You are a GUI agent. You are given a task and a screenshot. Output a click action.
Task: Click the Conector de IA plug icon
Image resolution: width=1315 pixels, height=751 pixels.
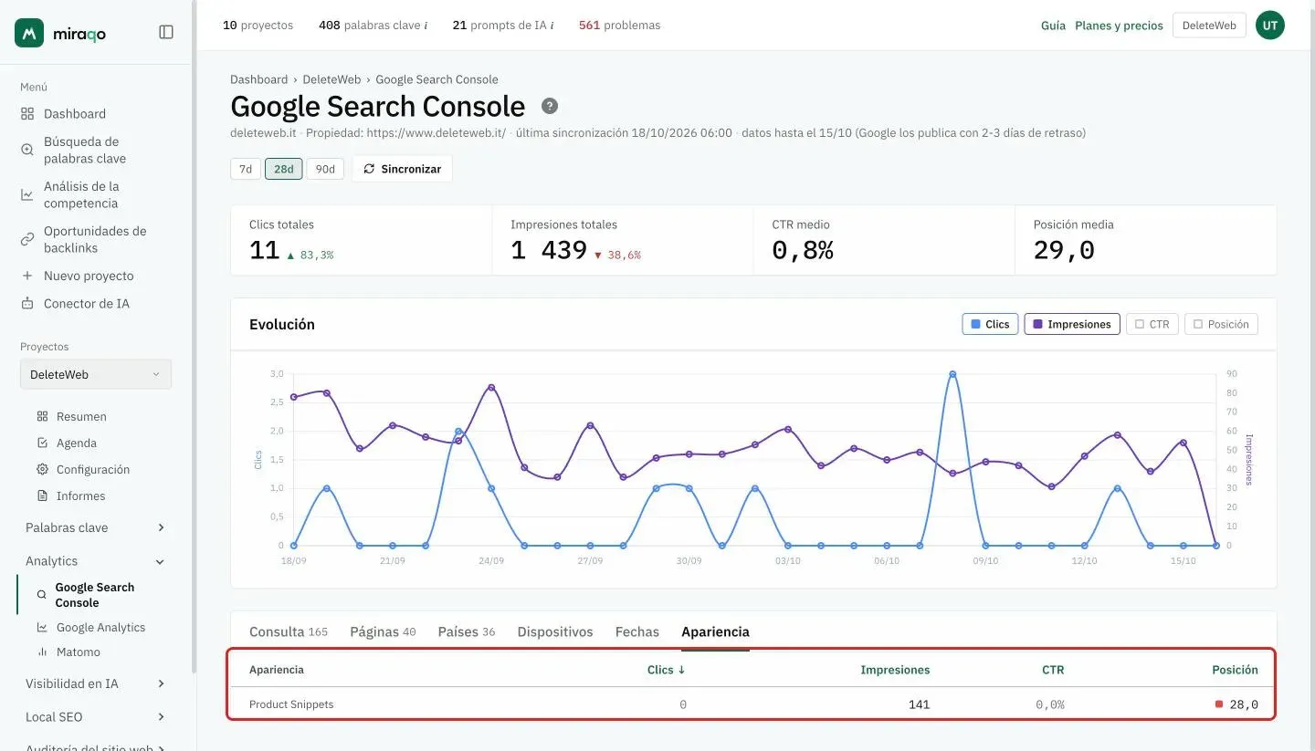(27, 303)
